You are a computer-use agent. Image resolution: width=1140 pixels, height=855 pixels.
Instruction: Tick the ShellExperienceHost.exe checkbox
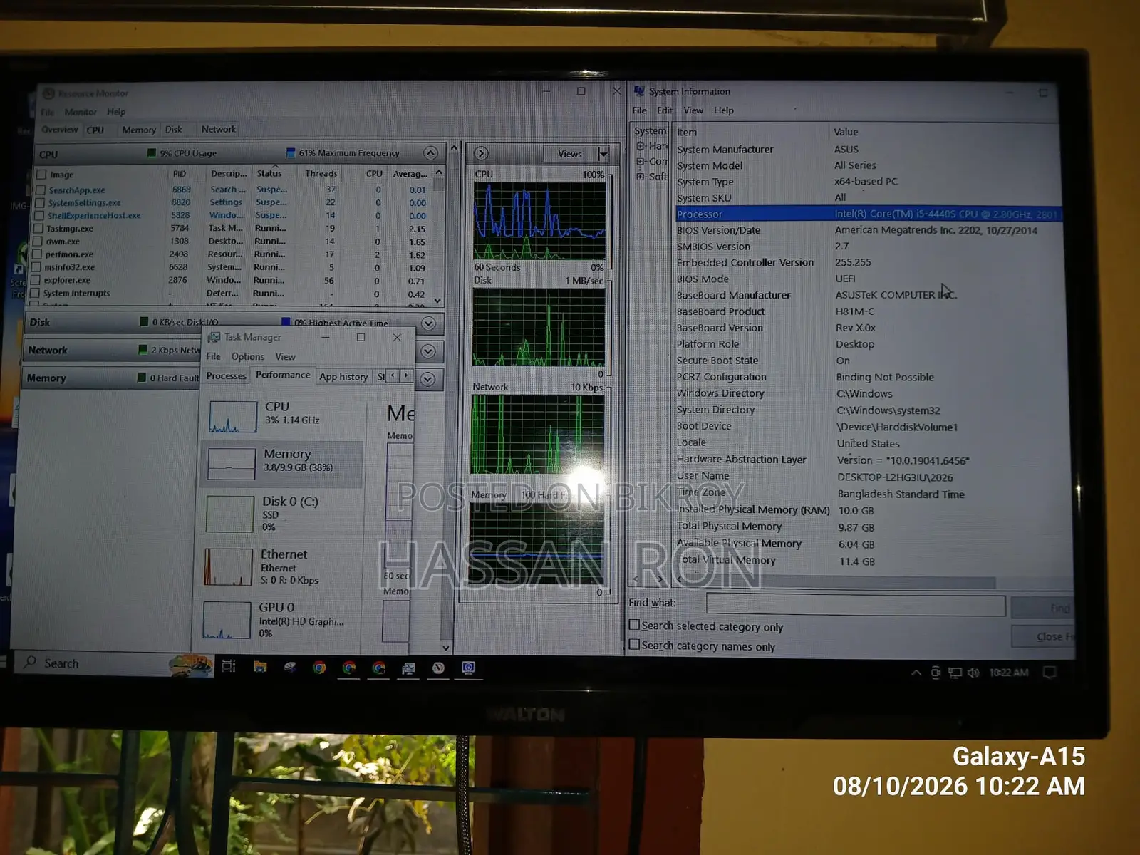point(41,216)
